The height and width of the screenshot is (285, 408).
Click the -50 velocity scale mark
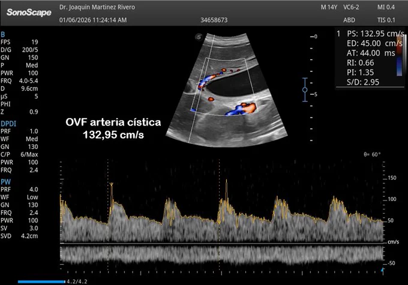tap(391, 263)
